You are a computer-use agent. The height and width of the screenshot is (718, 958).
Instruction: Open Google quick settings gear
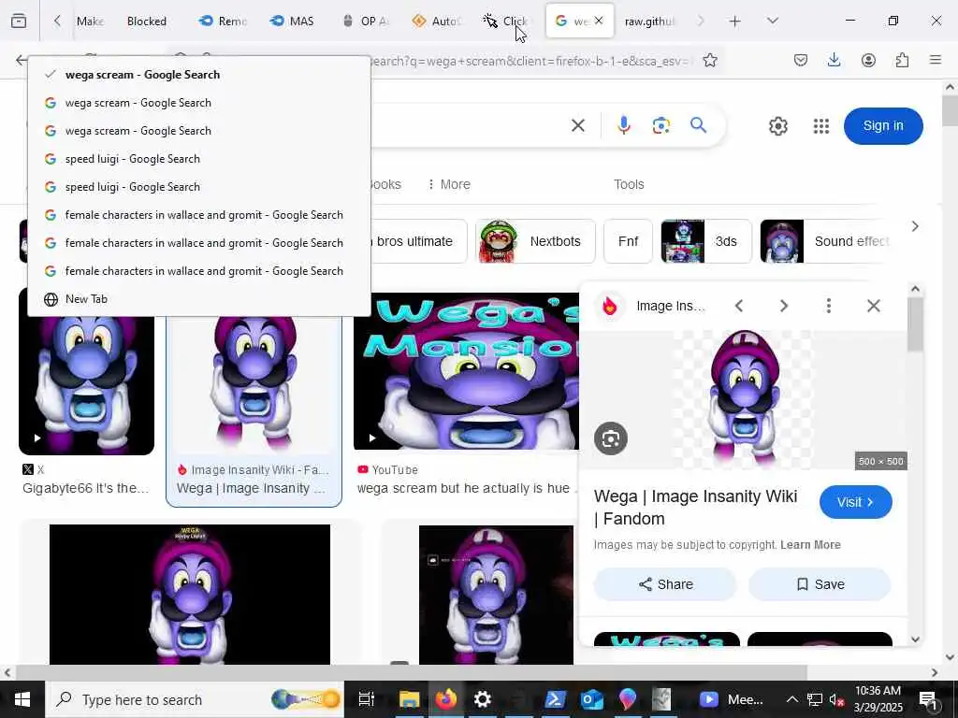pyautogui.click(x=777, y=126)
